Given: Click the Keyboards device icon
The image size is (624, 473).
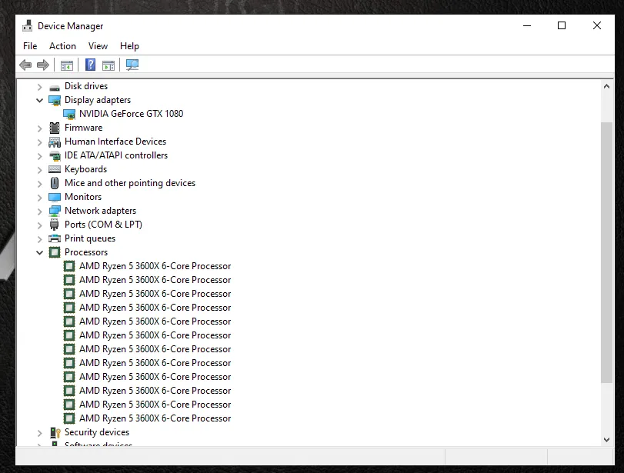Looking at the screenshot, I should (x=54, y=168).
